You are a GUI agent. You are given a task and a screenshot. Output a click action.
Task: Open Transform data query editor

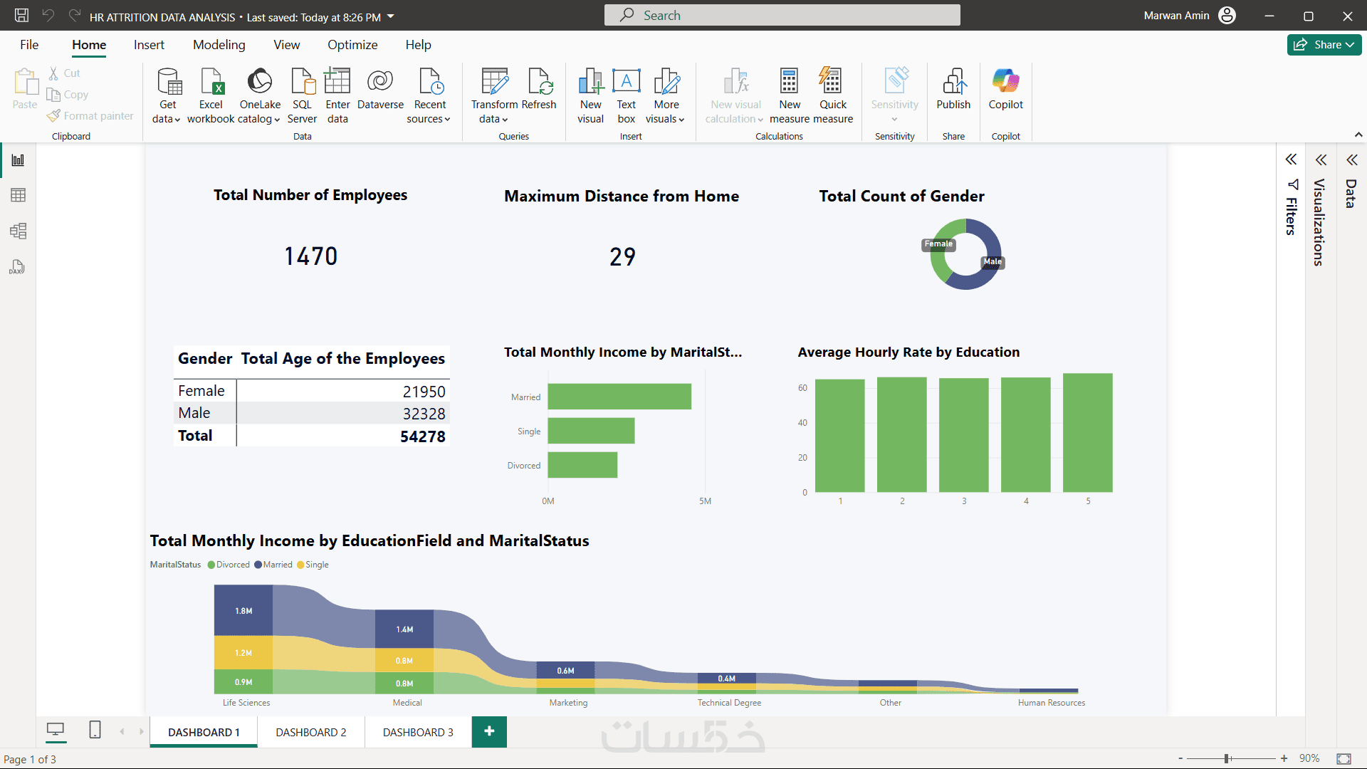[x=494, y=95]
